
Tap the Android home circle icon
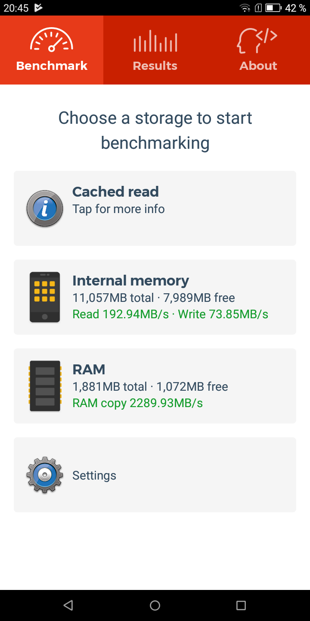pyautogui.click(x=155, y=605)
